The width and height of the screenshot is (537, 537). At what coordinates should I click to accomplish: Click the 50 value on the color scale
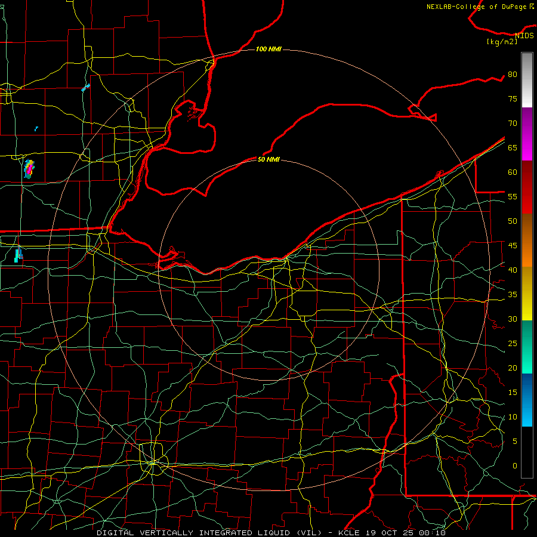(513, 221)
